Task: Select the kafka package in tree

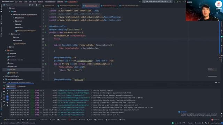Action: point(18,24)
